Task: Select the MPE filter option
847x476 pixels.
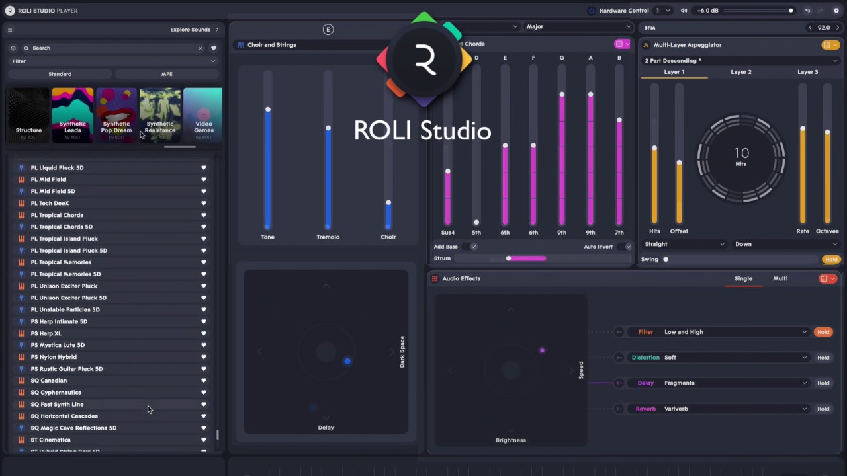Action: coord(167,74)
